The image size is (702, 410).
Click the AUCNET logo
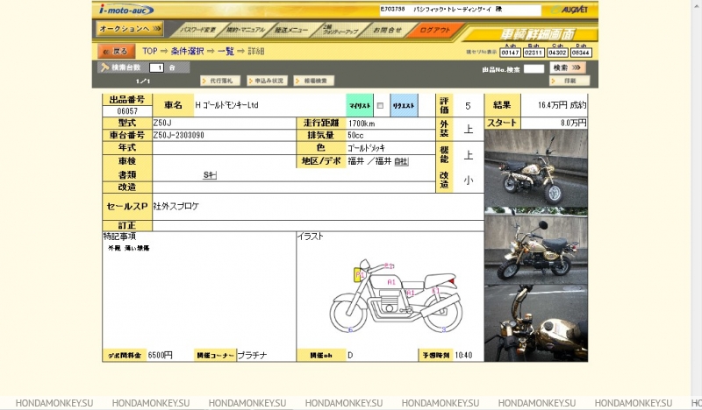click(569, 10)
